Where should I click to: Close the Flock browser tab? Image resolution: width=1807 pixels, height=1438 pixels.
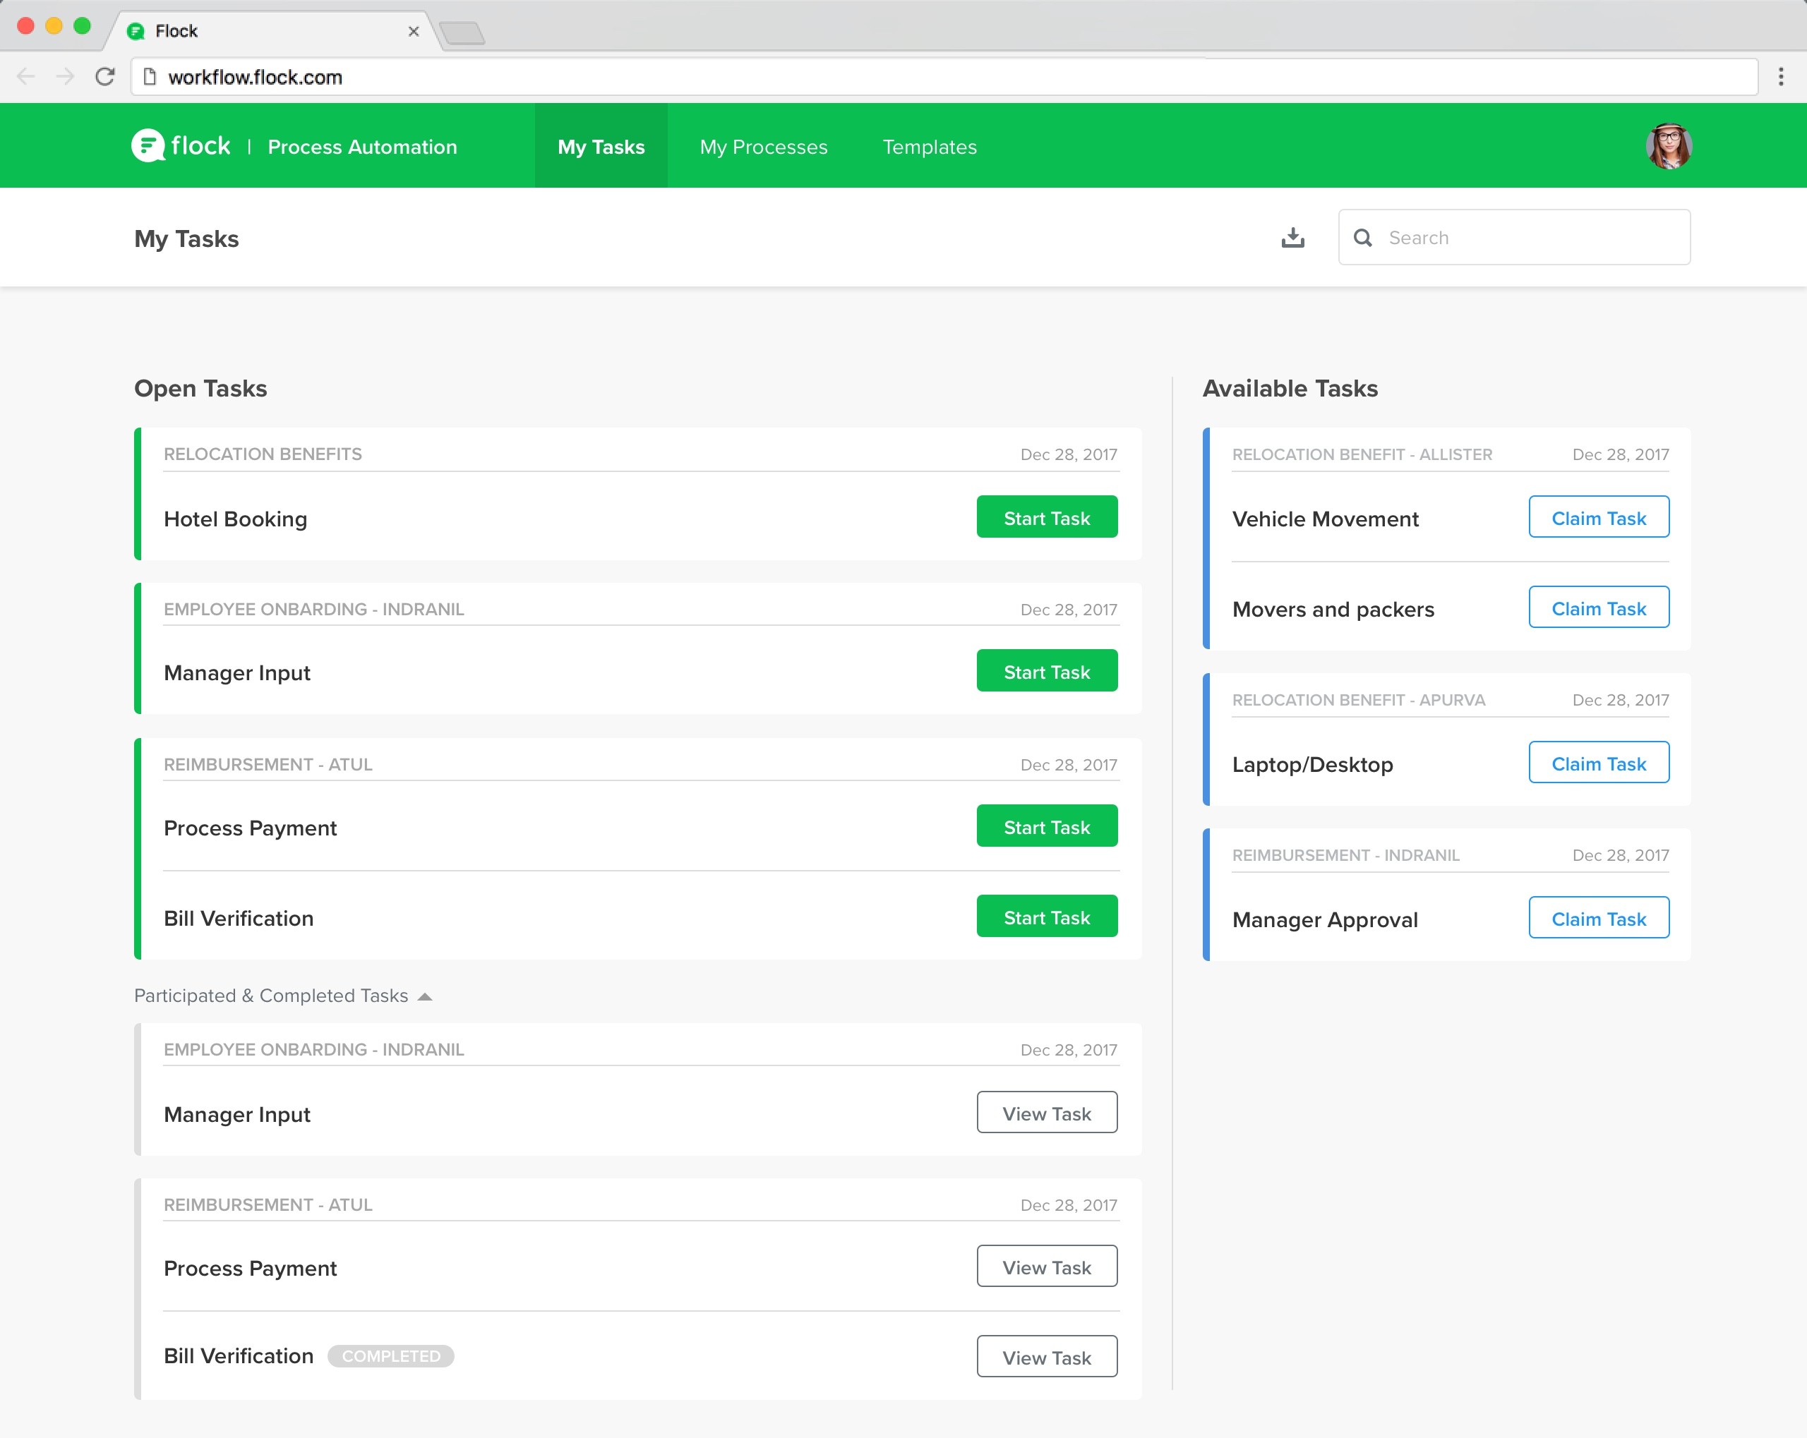[x=413, y=31]
